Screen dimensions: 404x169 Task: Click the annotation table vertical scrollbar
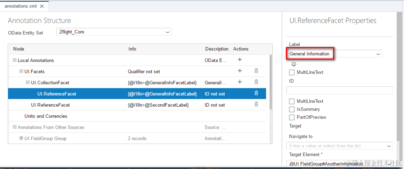271,82
